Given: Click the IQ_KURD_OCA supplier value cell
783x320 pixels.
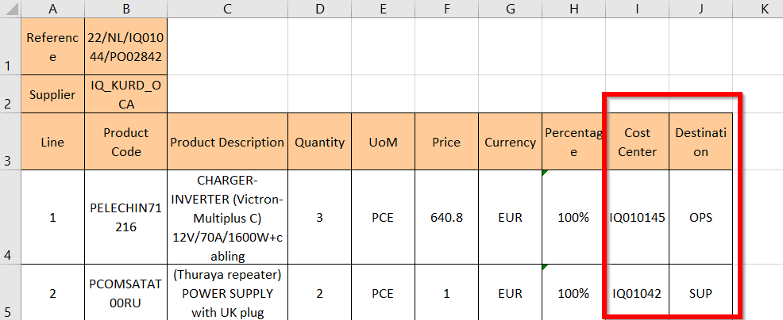Looking at the screenshot, I should point(125,94).
